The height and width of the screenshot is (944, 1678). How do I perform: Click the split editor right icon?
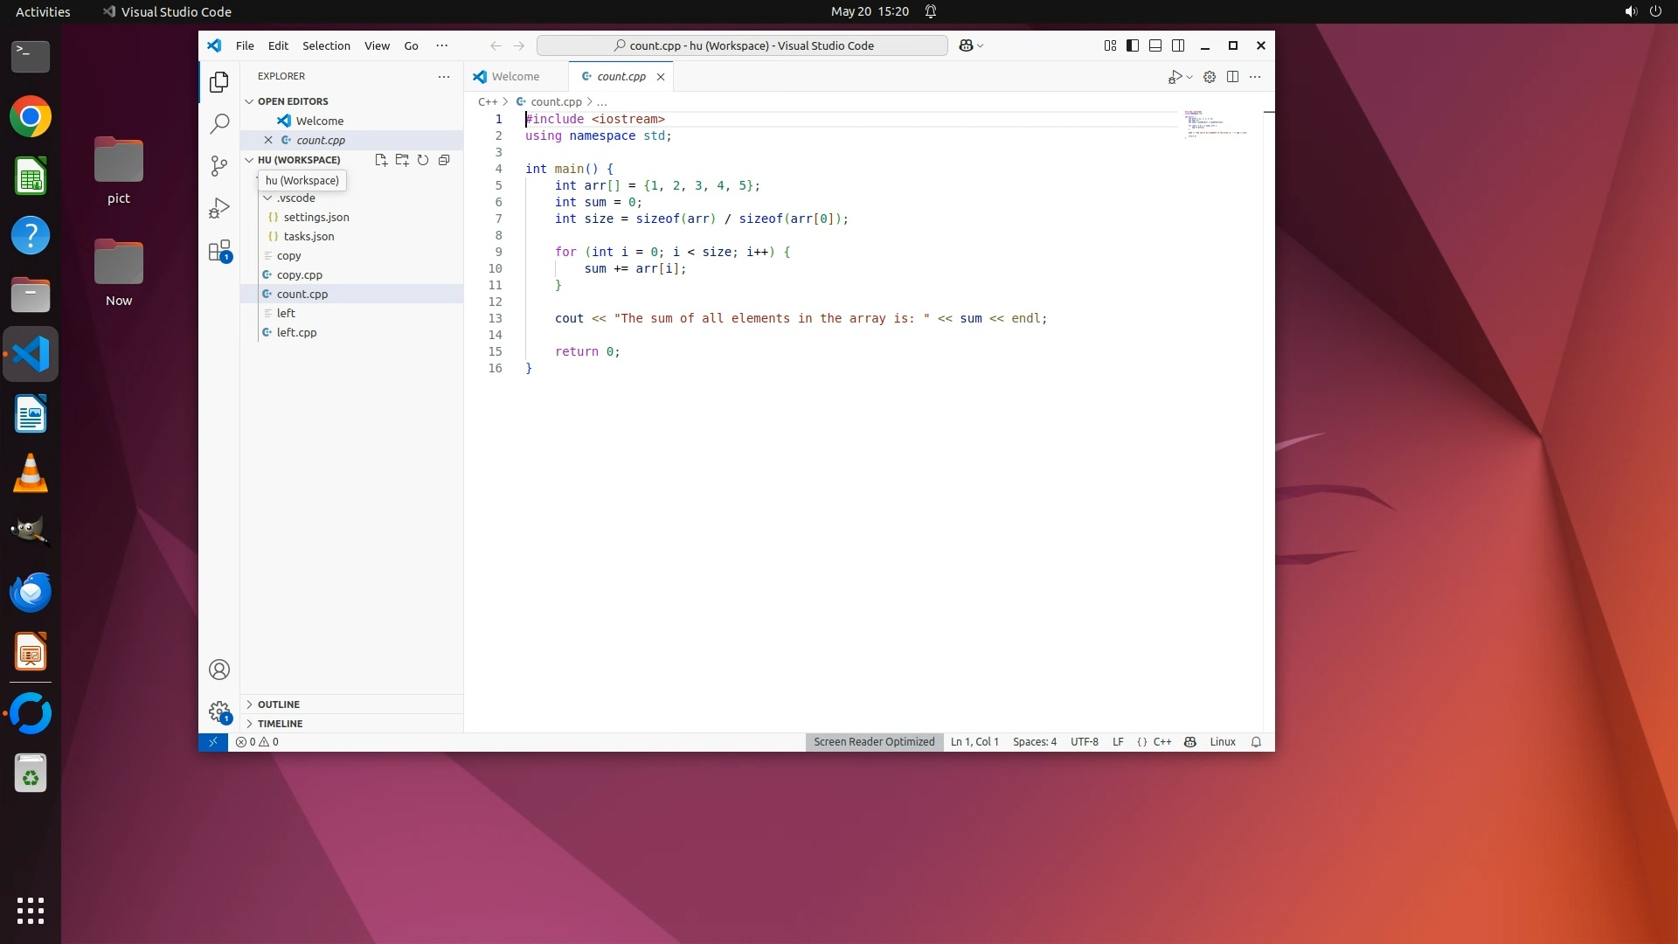[1232, 77]
